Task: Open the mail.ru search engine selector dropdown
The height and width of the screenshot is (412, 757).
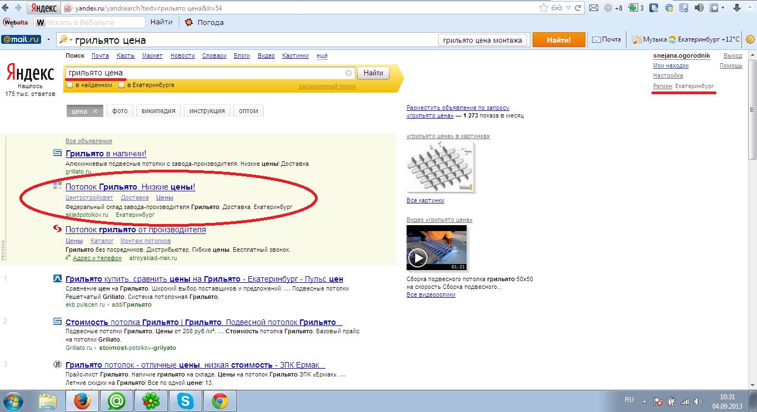Action: (x=66, y=40)
